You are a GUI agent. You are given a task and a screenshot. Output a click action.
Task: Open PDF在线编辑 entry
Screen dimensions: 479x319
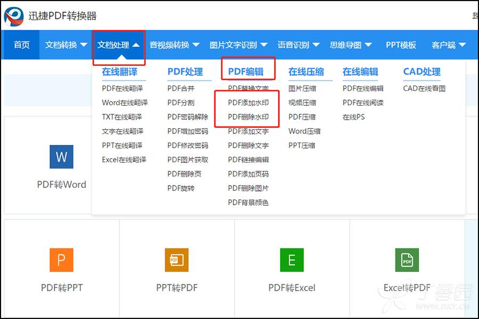(363, 89)
